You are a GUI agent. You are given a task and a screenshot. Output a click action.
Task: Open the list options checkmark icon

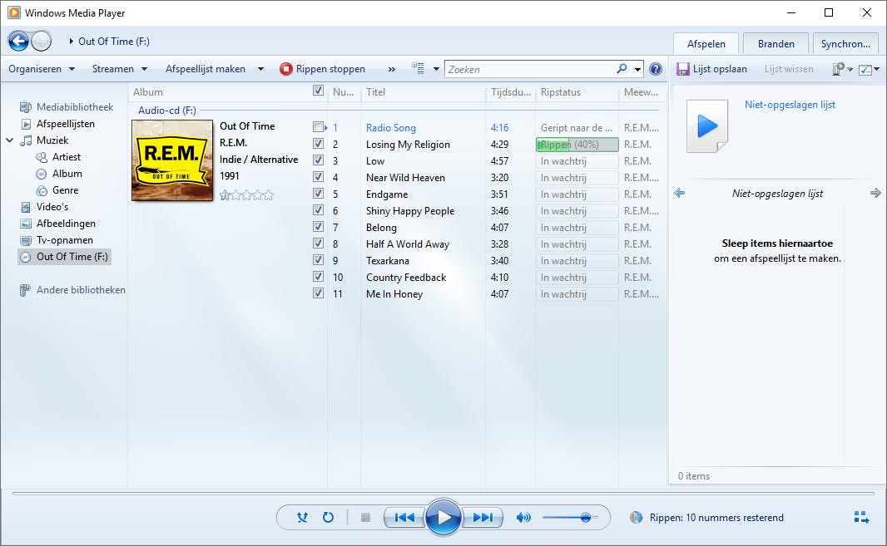click(865, 70)
